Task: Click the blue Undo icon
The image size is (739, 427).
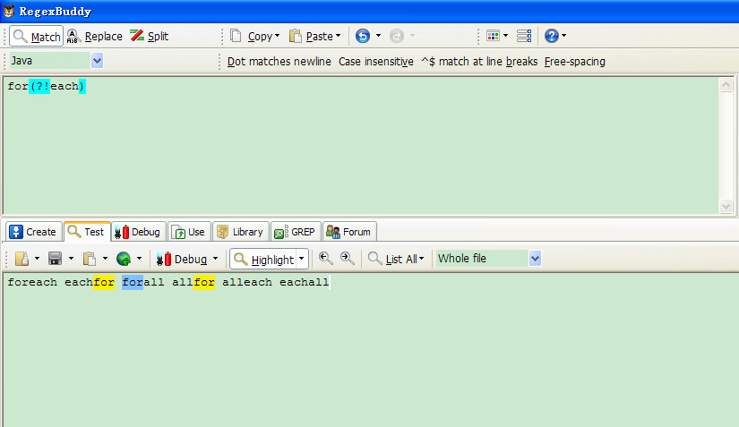Action: click(363, 36)
